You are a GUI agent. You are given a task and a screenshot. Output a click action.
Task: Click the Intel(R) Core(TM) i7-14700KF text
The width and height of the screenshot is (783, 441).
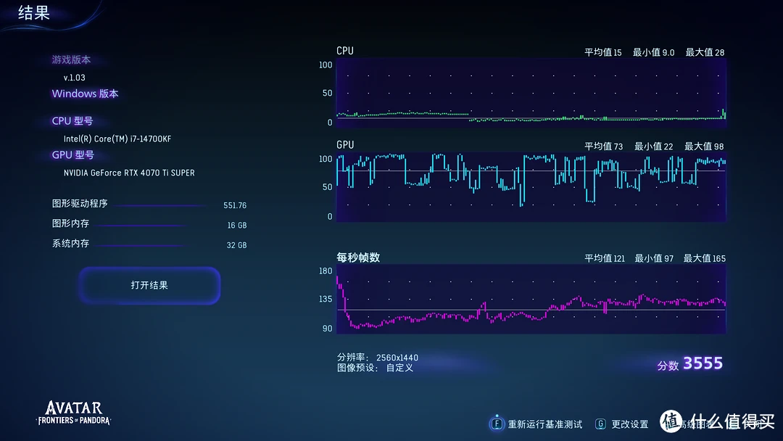point(117,139)
